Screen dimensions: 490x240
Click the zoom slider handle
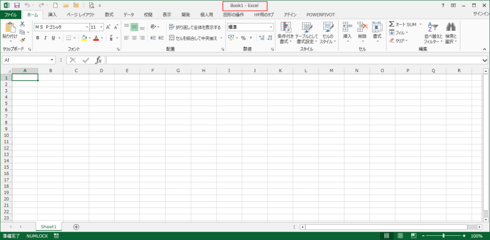pyautogui.click(x=443, y=236)
